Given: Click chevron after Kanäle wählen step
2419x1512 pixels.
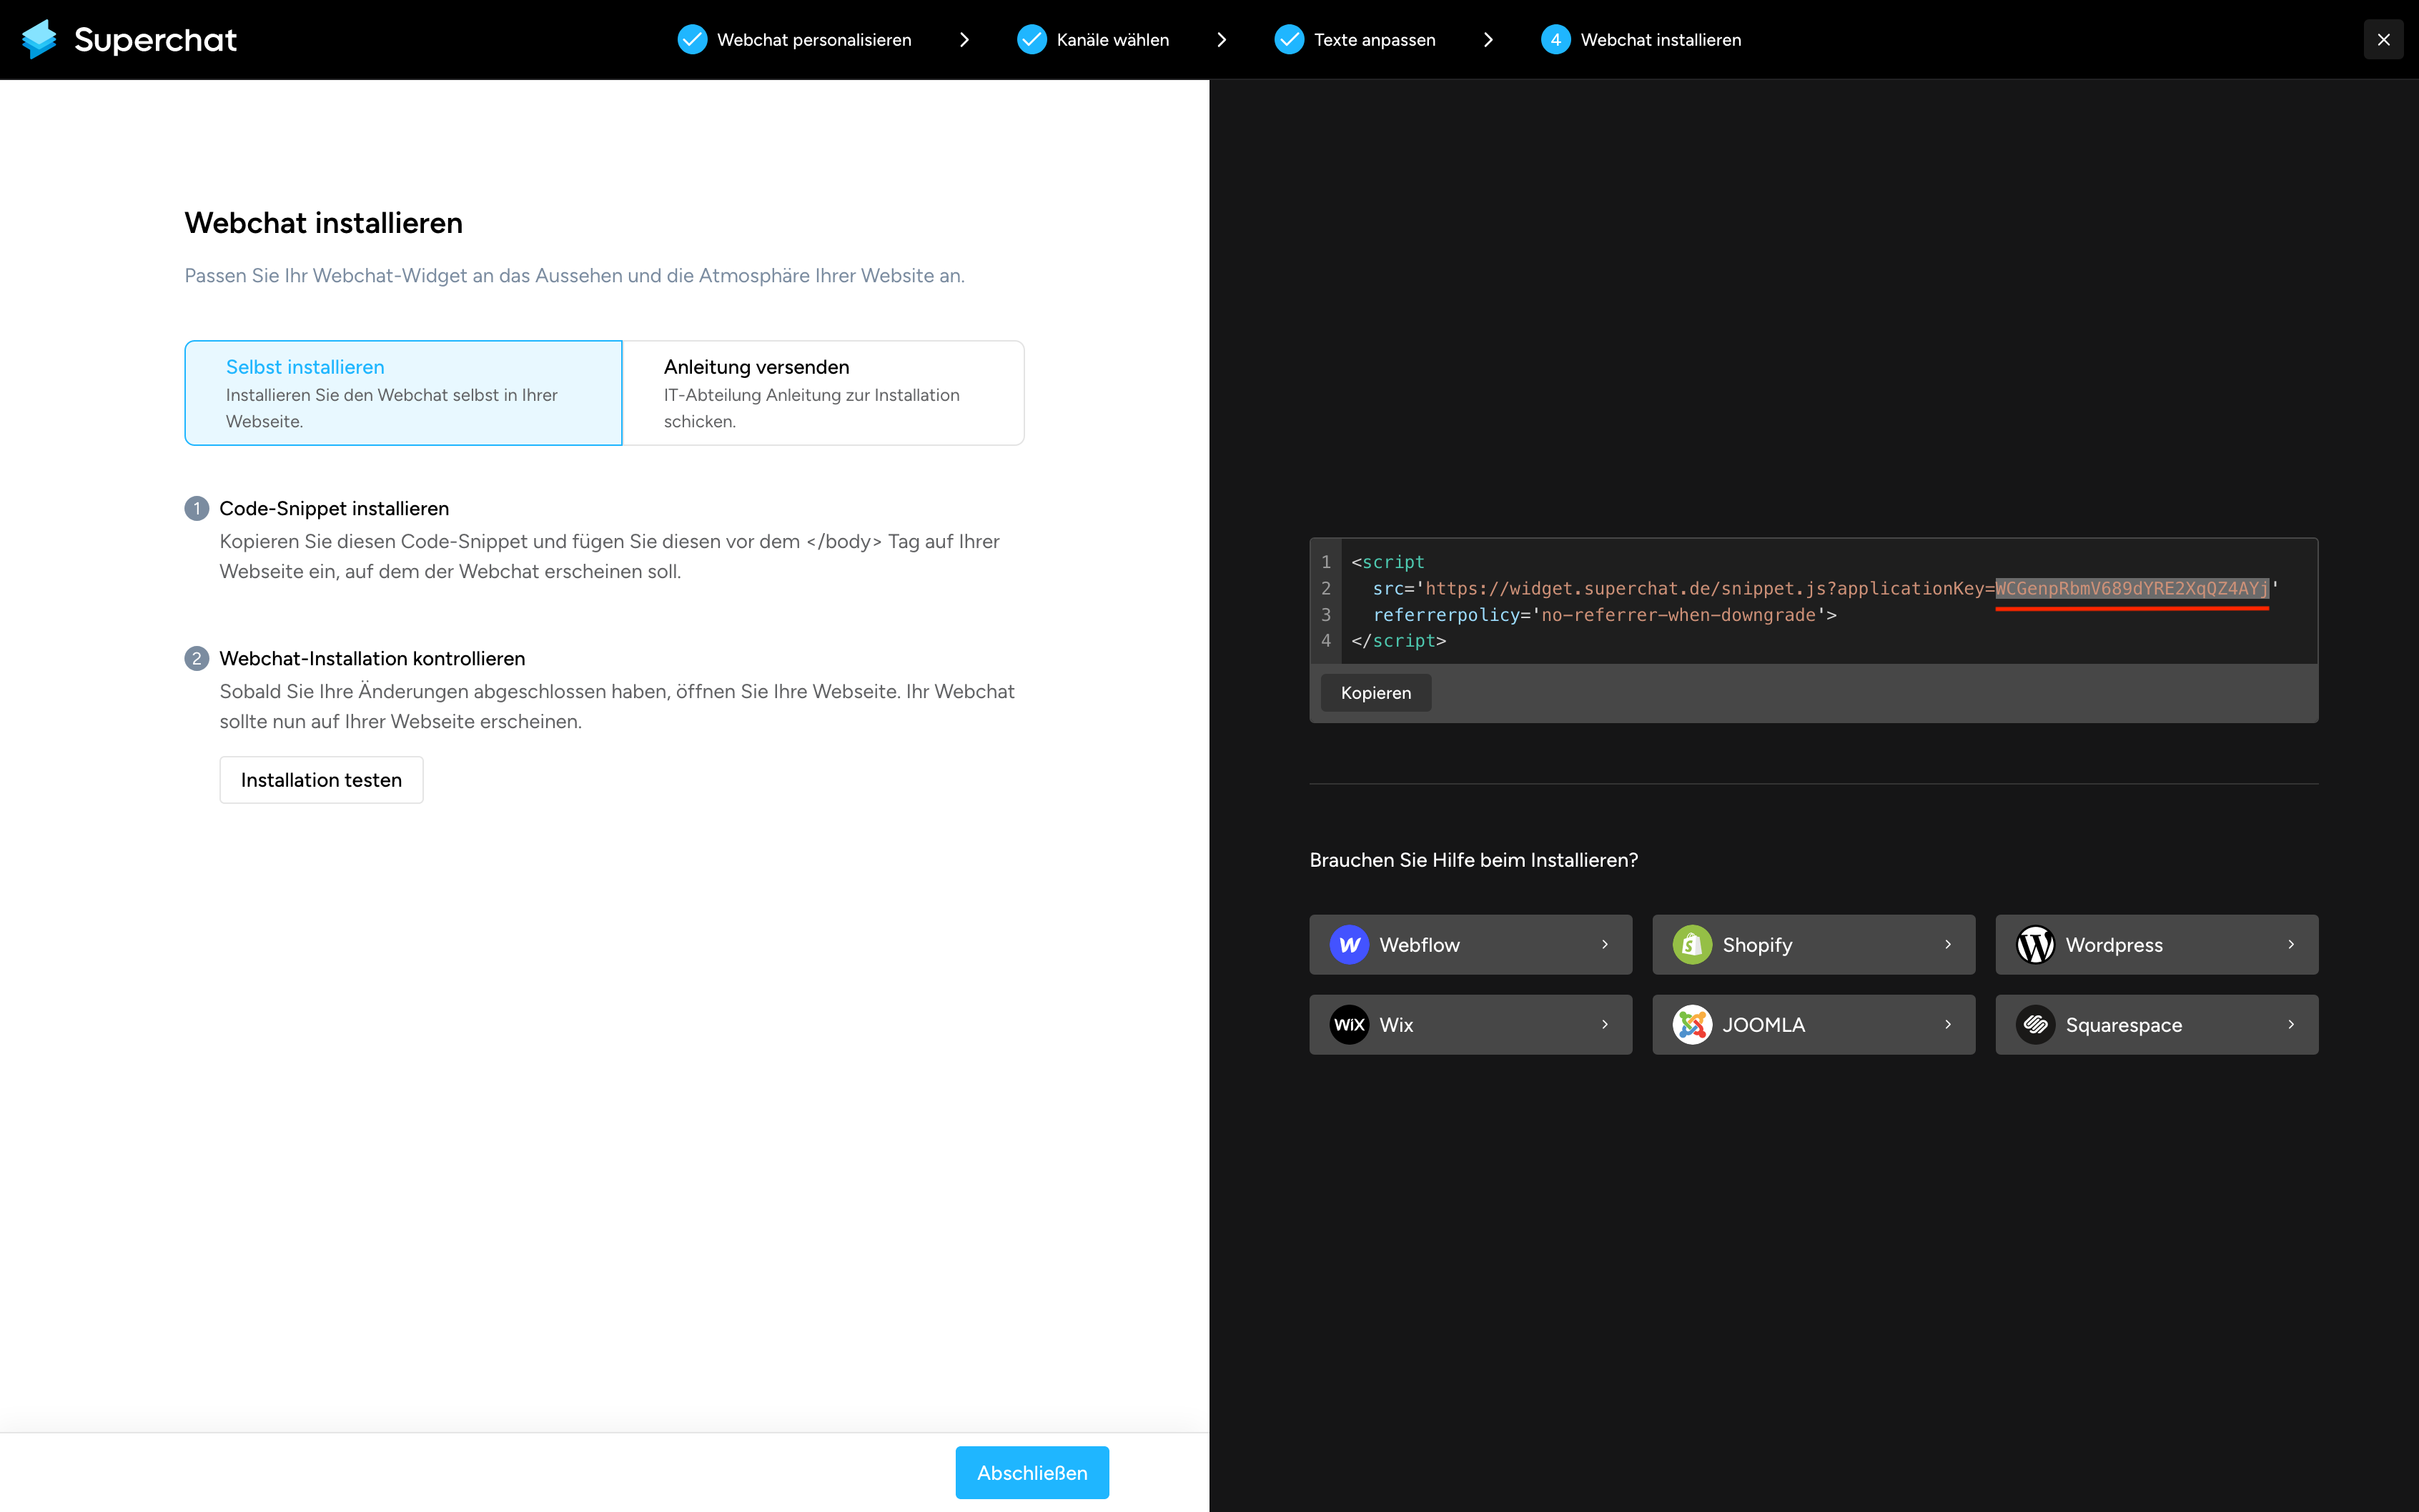Looking at the screenshot, I should 1222,40.
